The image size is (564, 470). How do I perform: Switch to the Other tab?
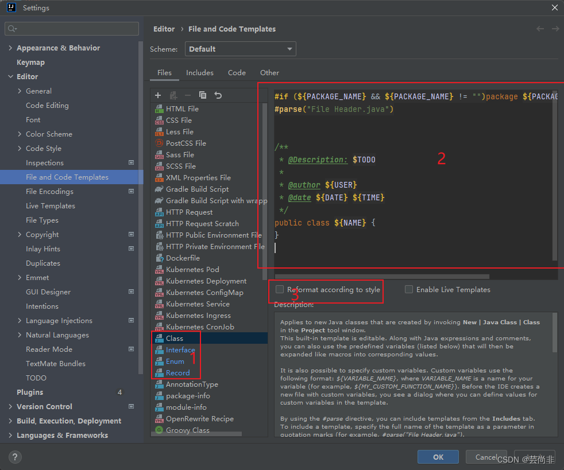pyautogui.click(x=269, y=72)
